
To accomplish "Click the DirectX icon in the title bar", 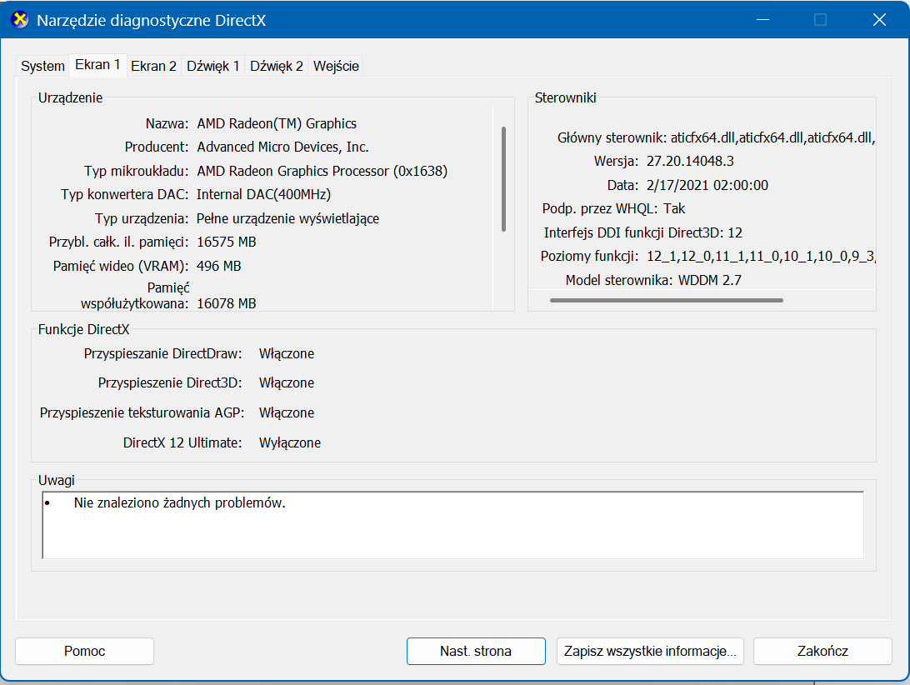I will 20,20.
